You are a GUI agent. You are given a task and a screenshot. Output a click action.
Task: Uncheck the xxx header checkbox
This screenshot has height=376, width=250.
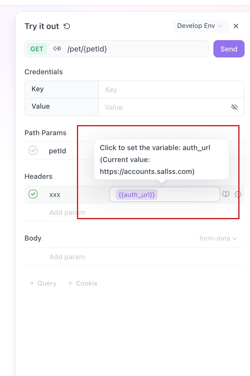(x=33, y=194)
